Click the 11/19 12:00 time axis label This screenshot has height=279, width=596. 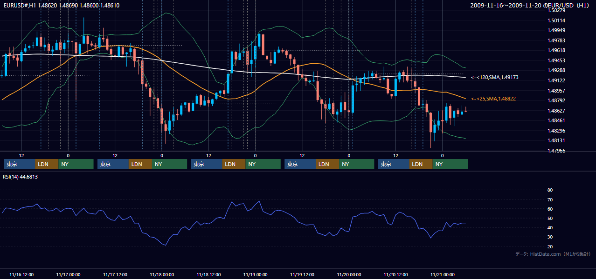(x=302, y=274)
